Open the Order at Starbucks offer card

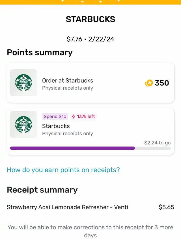pyautogui.click(x=90, y=83)
